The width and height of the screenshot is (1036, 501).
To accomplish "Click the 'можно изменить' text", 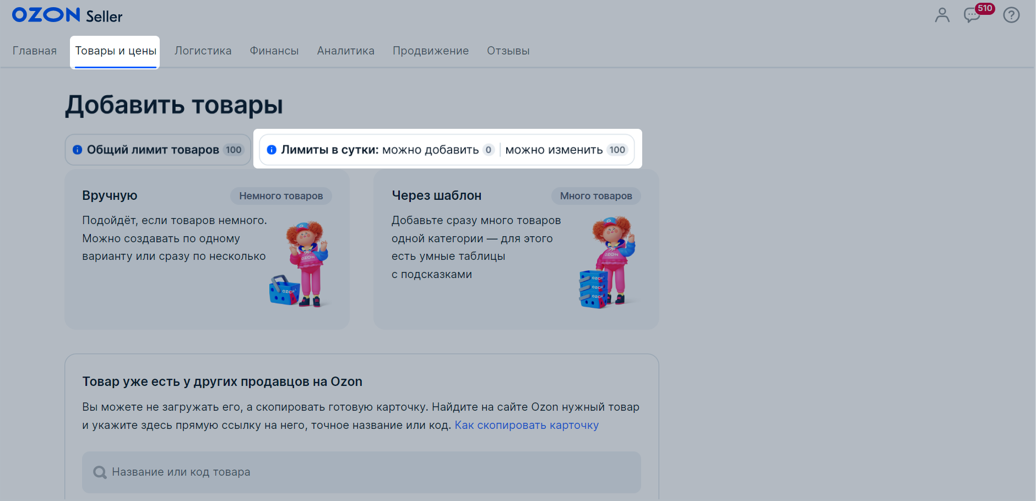I will pos(554,150).
